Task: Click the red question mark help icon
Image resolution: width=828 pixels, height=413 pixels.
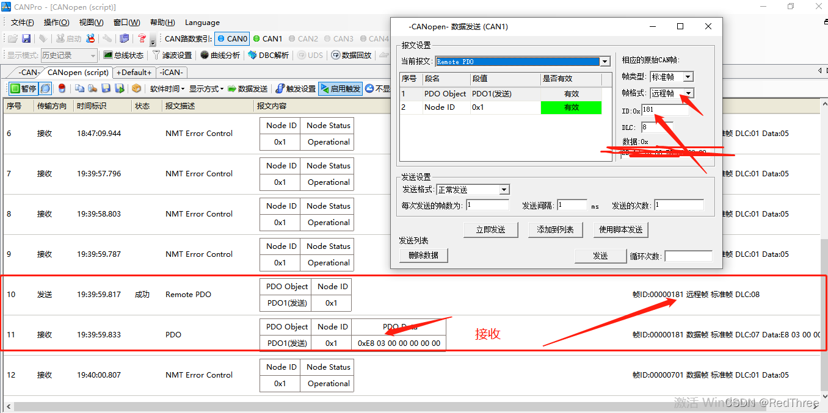Action: [142, 38]
